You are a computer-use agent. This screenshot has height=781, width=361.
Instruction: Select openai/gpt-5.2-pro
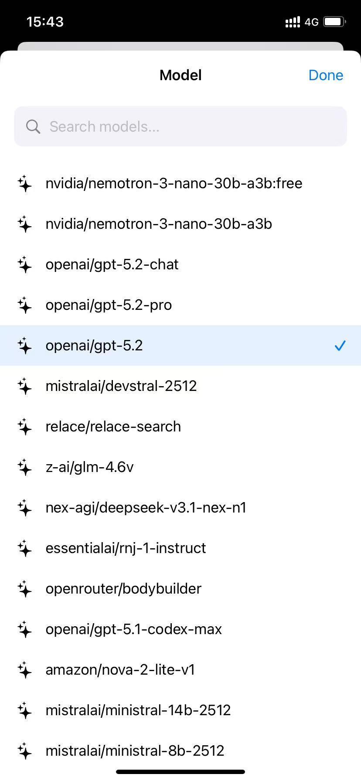109,305
